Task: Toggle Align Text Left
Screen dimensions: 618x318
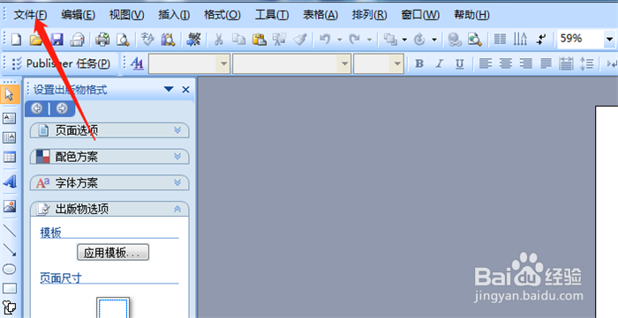Action: point(486,63)
